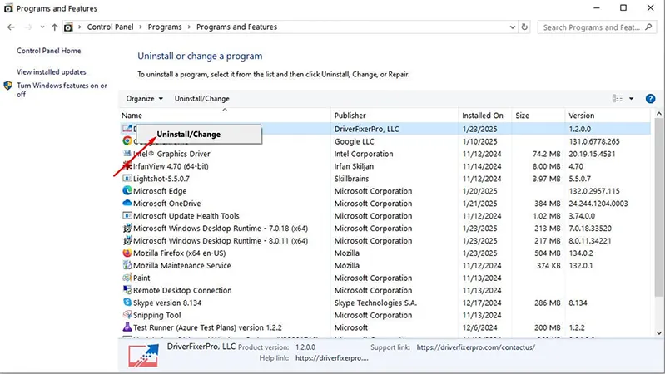665x374 pixels.
Task: Click the Microsoft OneDrive cloud icon
Action: coord(127,203)
